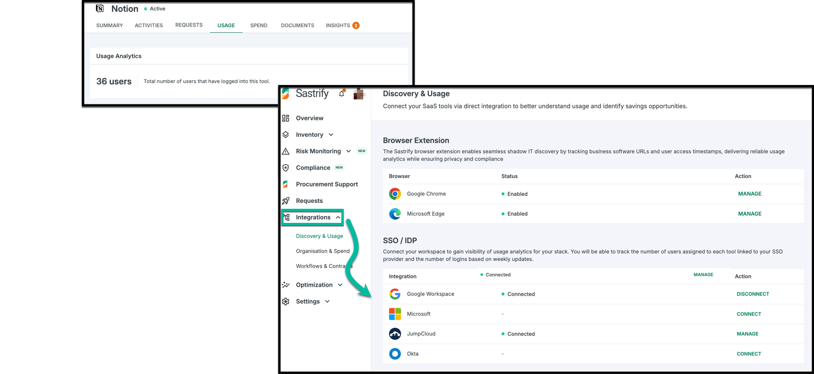Click the Procurement Support icon
This screenshot has height=374, width=814.
[286, 184]
